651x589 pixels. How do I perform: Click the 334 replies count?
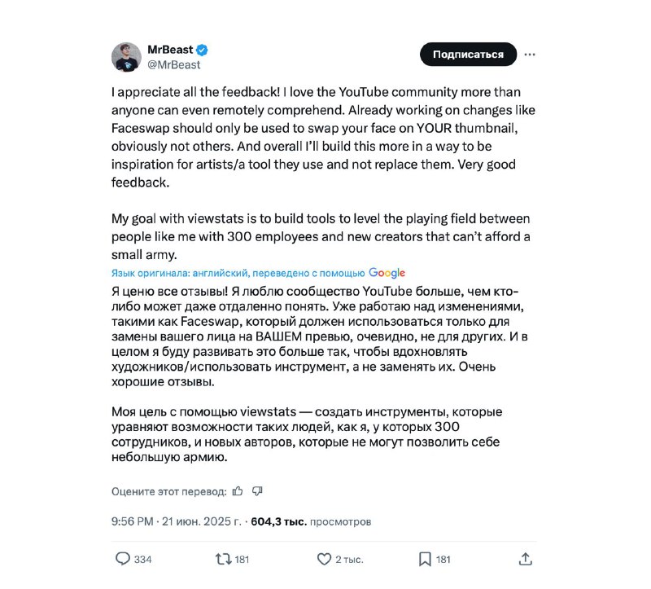(143, 560)
